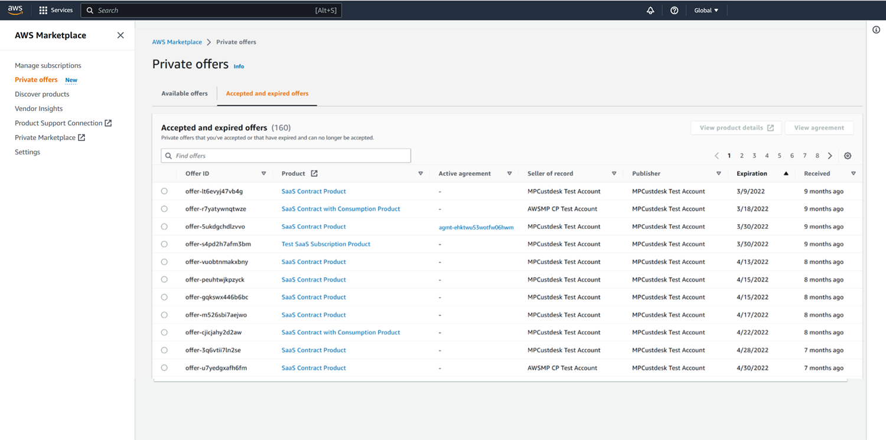886x440 pixels.
Task: Open the notifications bell icon
Action: (650, 11)
